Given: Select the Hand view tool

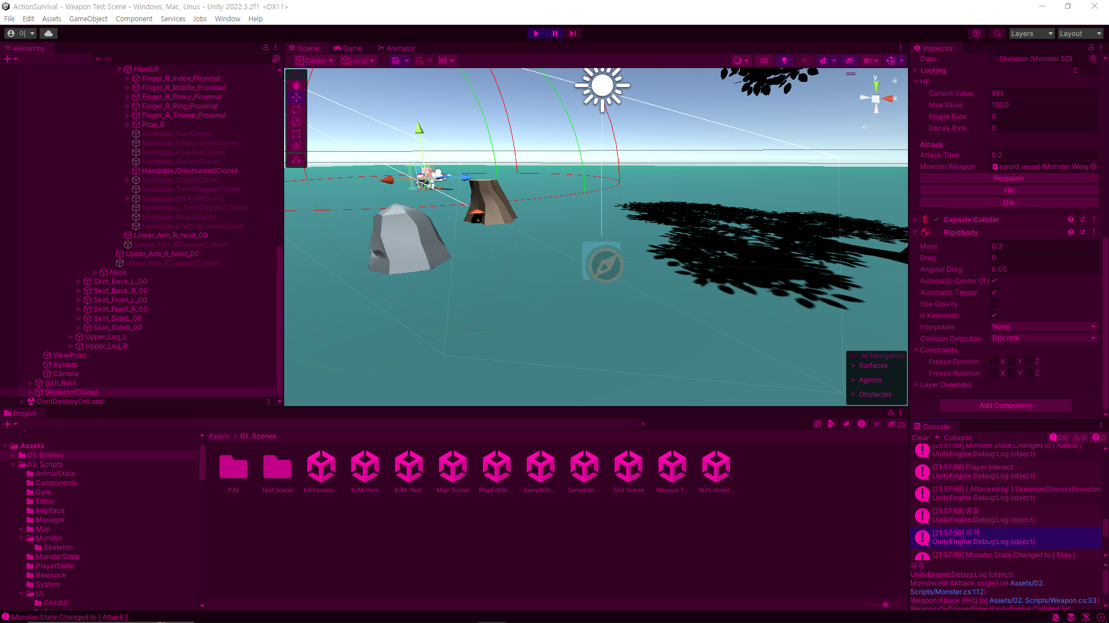Looking at the screenshot, I should click(296, 85).
